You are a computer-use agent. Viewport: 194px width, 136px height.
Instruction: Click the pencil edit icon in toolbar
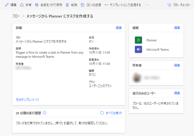(x=7, y=5)
